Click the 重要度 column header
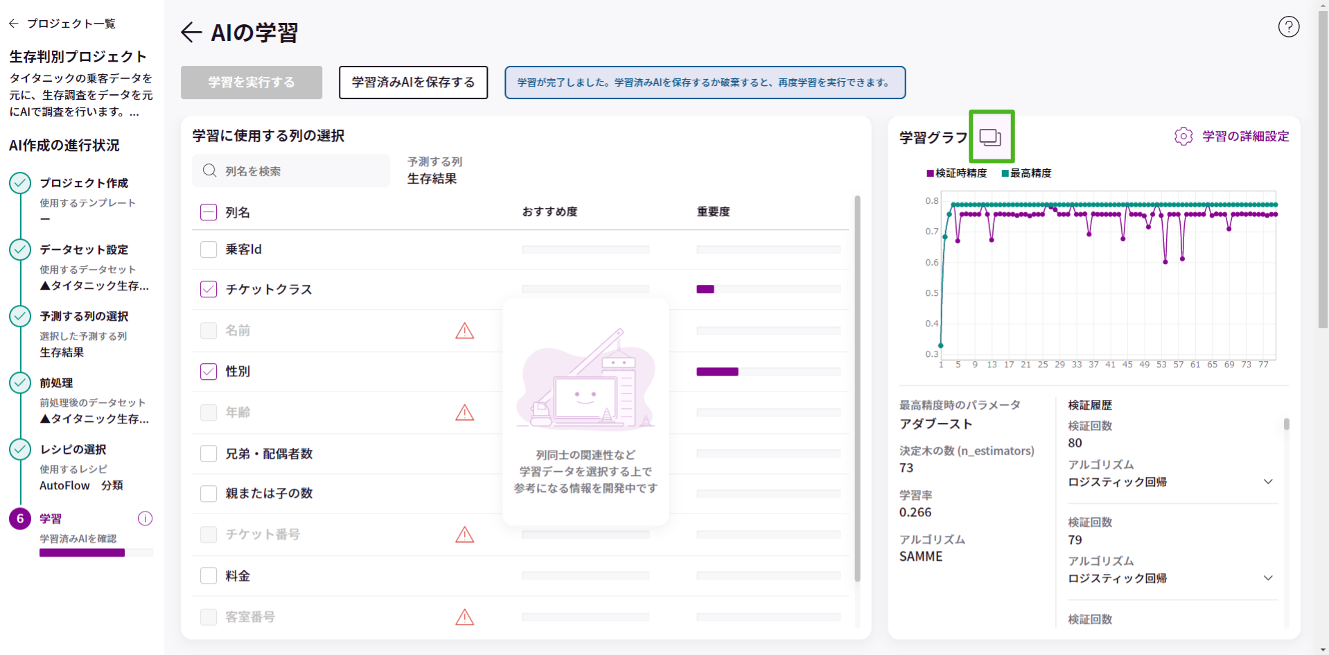Image resolution: width=1329 pixels, height=655 pixels. 713,211
